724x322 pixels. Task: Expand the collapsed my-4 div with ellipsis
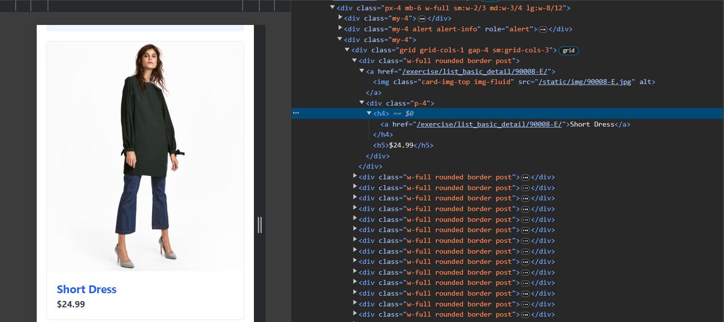coord(340,19)
